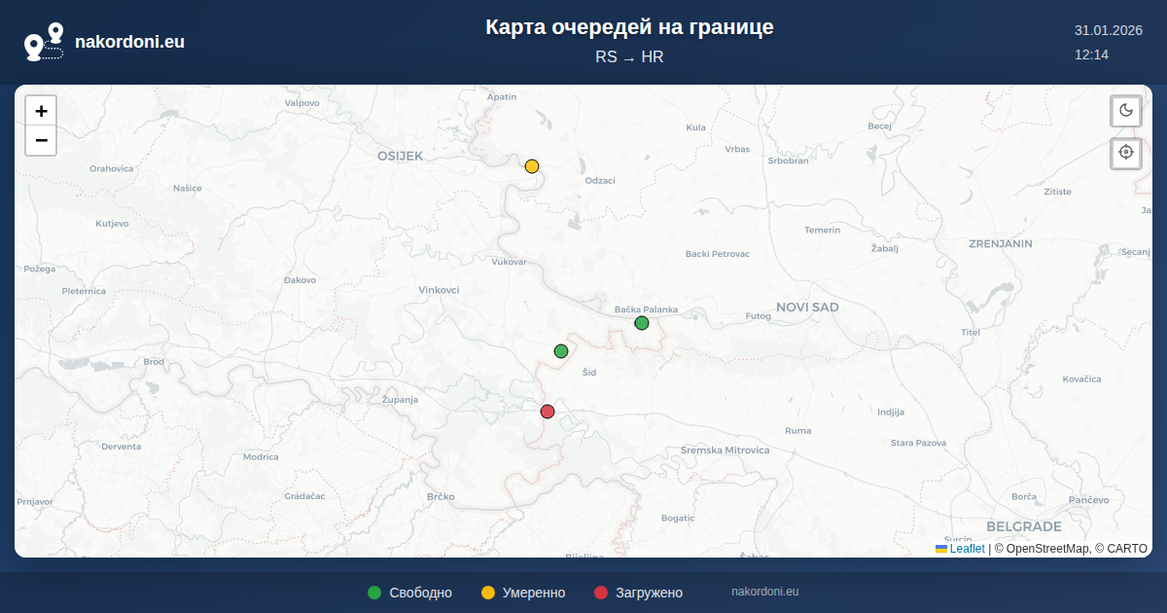
Task: Click the nakordoni.eu header title
Action: [129, 42]
